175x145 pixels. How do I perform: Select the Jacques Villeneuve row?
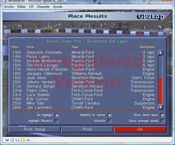tap(84, 74)
